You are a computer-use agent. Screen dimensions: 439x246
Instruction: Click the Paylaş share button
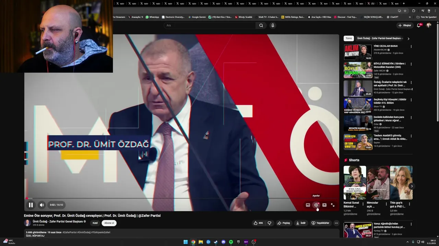(x=284, y=223)
